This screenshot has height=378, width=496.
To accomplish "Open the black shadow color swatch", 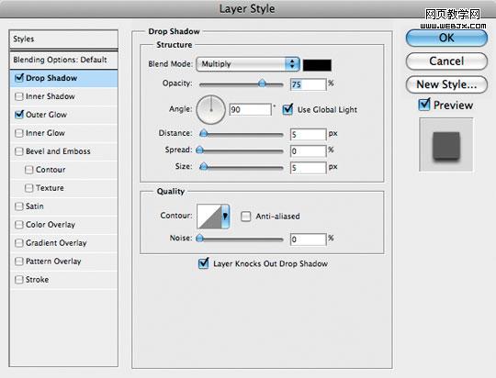I will pyautogui.click(x=317, y=65).
